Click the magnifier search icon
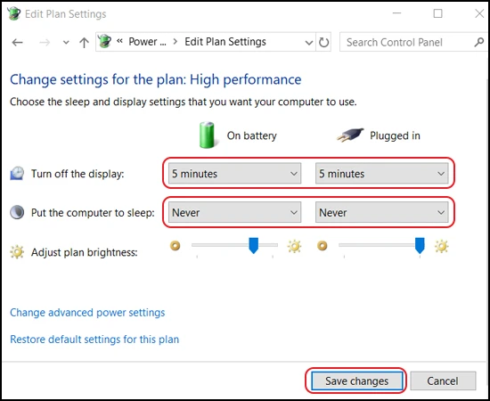 (478, 42)
